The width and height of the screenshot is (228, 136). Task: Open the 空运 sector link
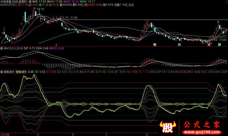tap(131, 5)
